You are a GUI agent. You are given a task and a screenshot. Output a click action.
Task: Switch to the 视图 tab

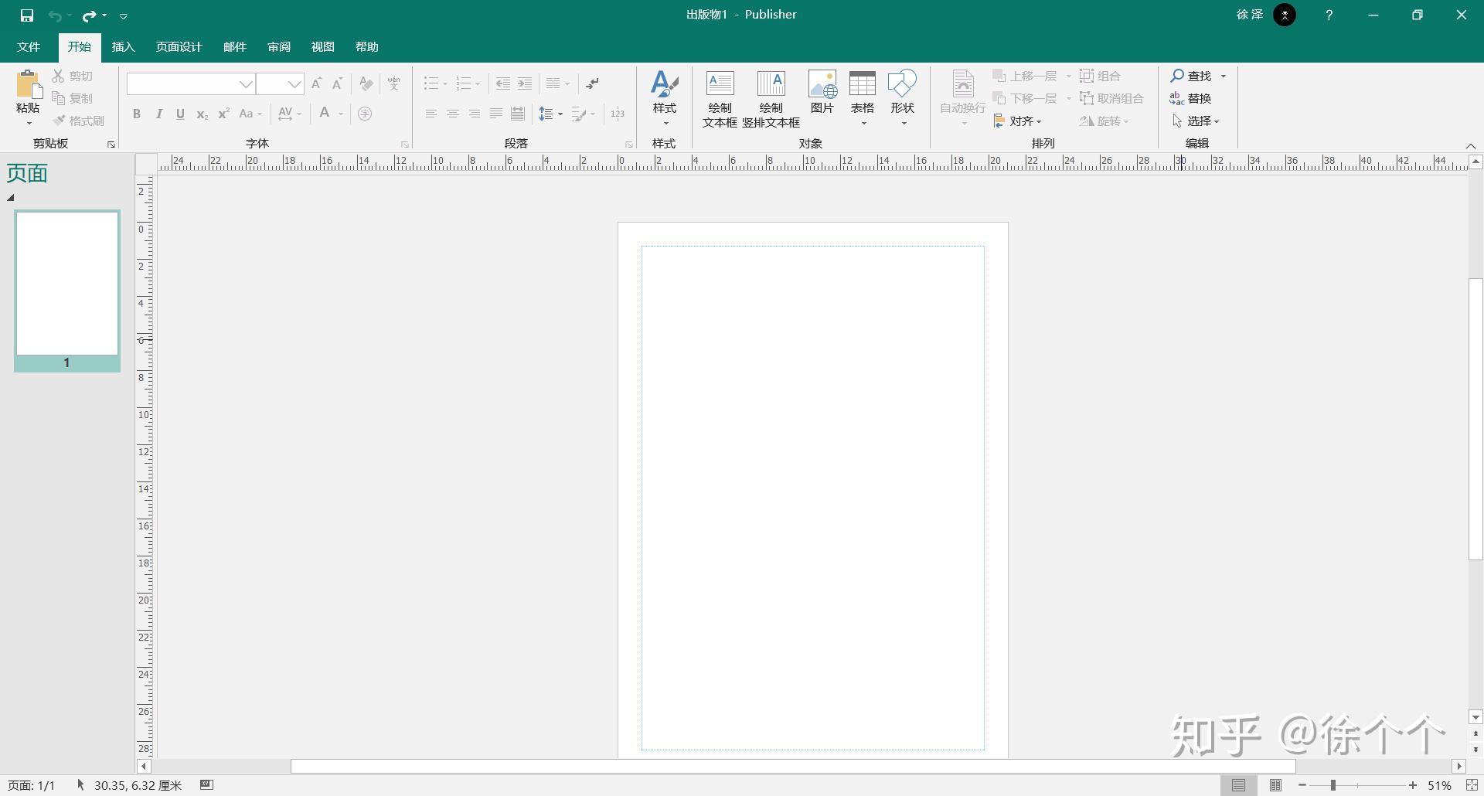(x=323, y=47)
